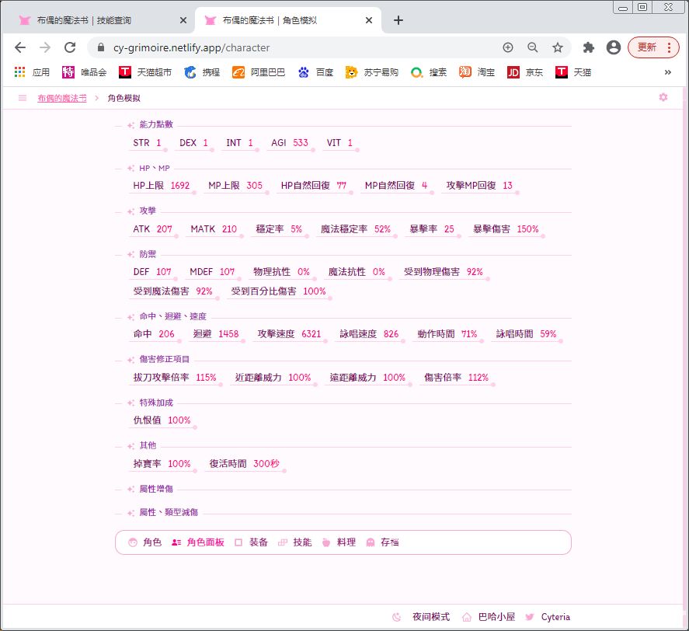
Task: Open the hamburger menu beside 布偶的魔法书
Action: (23, 98)
